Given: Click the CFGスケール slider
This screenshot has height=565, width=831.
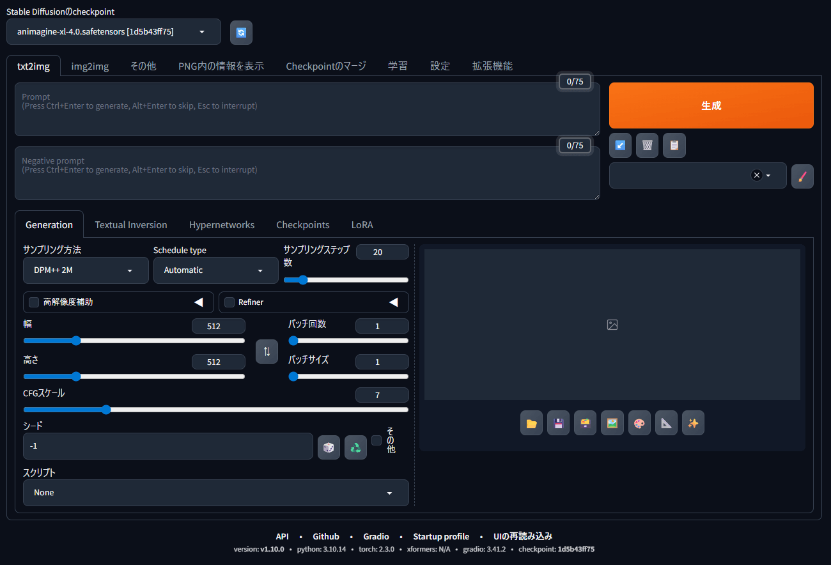Looking at the screenshot, I should (216, 410).
